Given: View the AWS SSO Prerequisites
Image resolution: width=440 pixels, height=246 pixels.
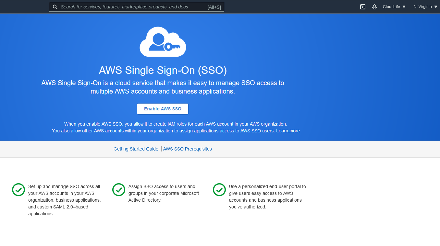Looking at the screenshot, I should tap(187, 149).
